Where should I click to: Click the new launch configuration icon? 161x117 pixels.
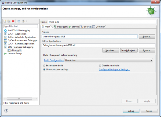click(x=5, y=21)
